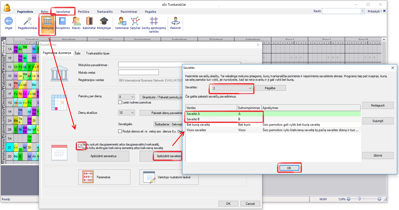Confirm Savaitės dialog with OK
399x210 pixels.
(289, 168)
